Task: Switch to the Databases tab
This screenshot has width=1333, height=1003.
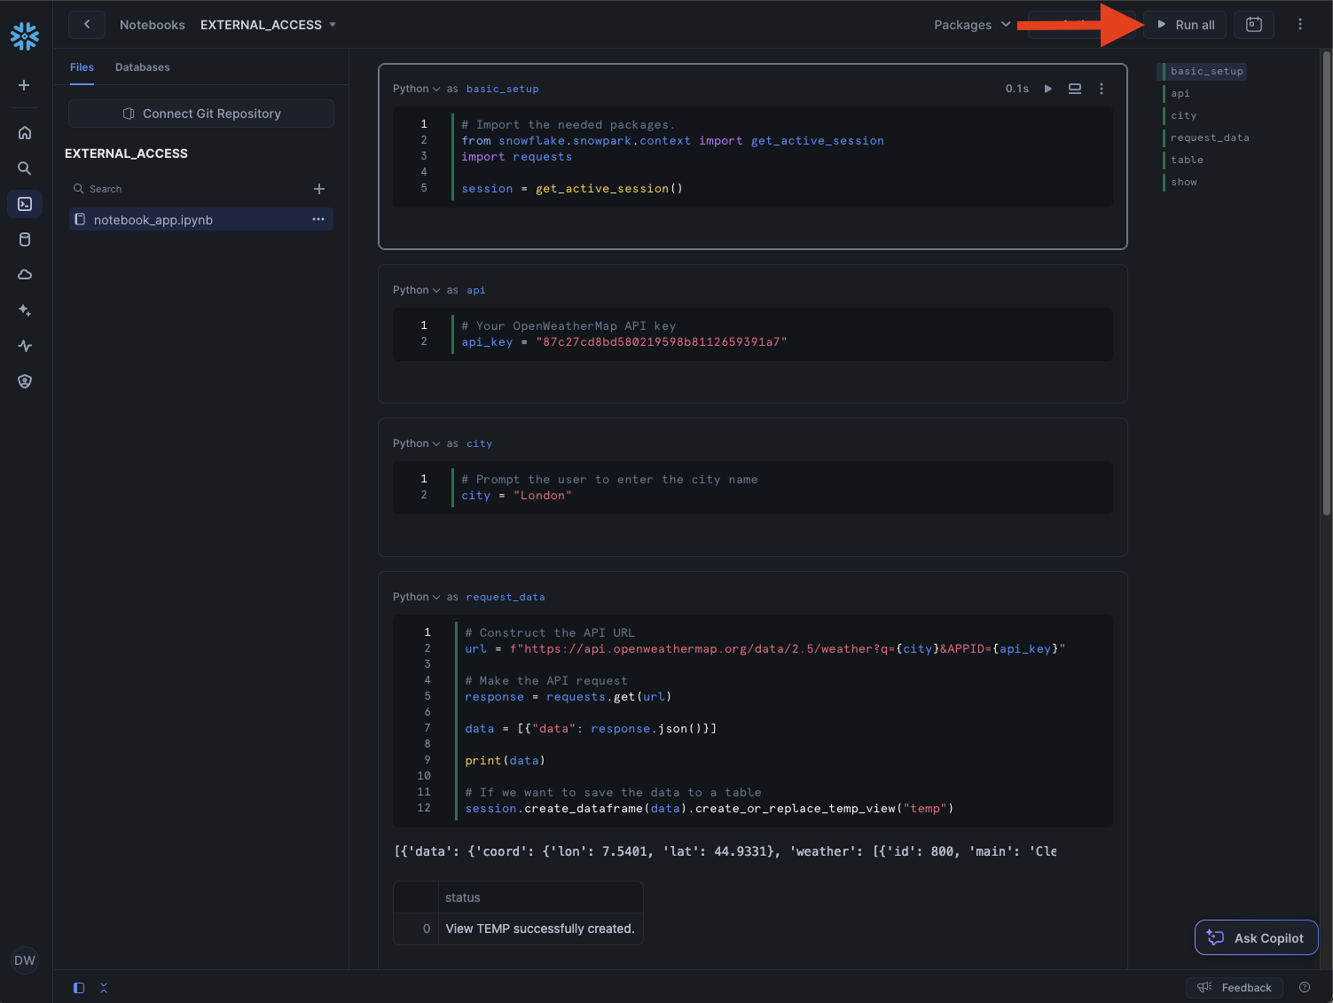Action: pos(142,67)
